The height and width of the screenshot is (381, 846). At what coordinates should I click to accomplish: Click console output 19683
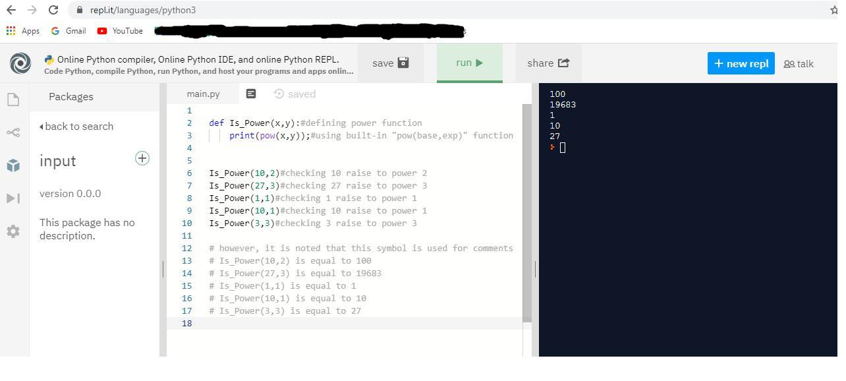[563, 105]
